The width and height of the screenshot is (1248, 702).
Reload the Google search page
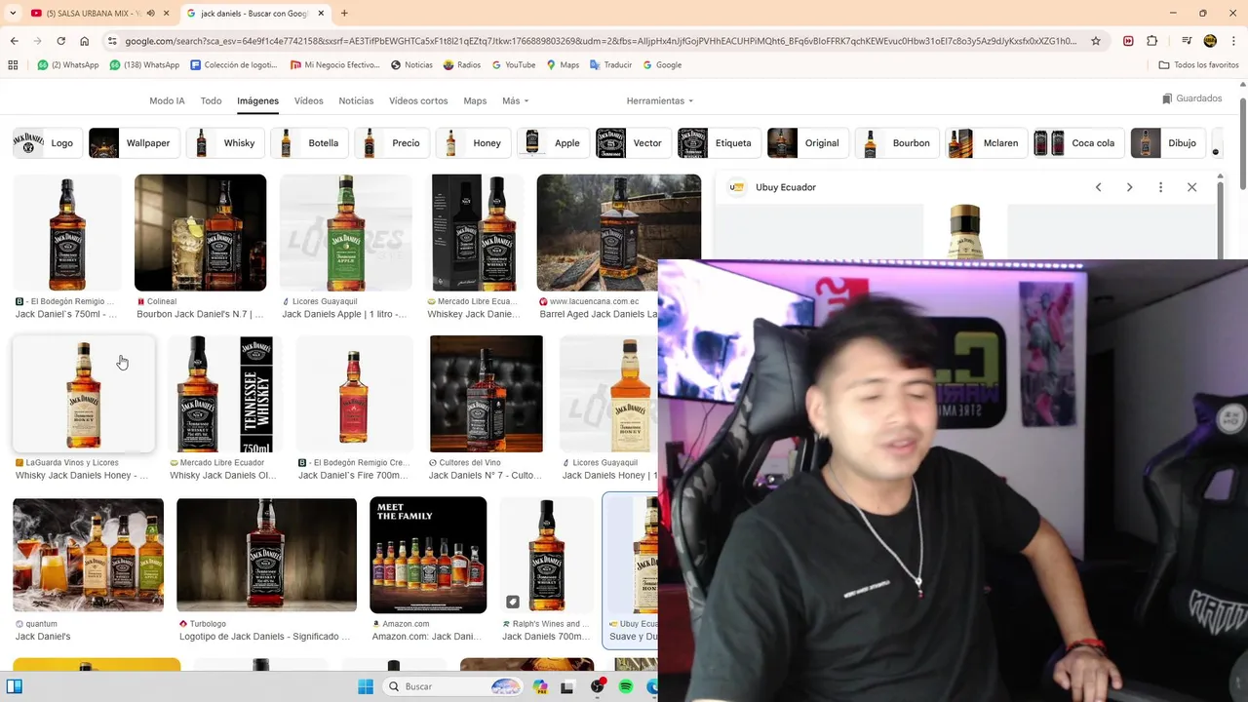60,41
